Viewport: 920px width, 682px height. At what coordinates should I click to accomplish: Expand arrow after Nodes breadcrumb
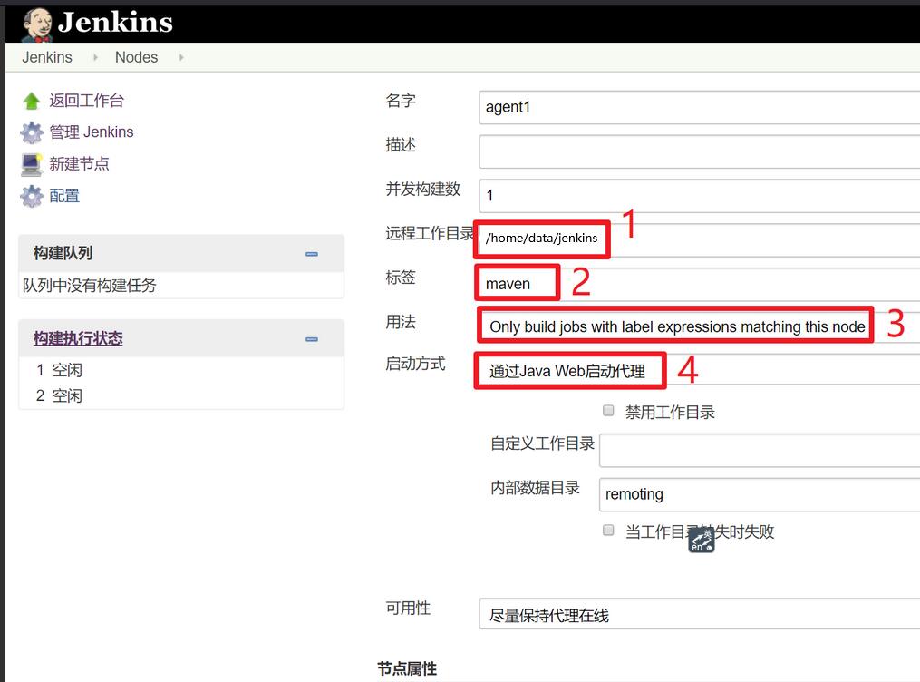181,57
